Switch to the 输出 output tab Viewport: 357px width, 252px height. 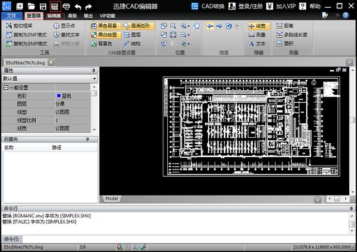[88, 16]
